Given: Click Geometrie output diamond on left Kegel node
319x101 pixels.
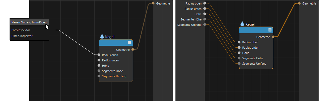Looking at the screenshot, I should pyautogui.click(x=133, y=49).
